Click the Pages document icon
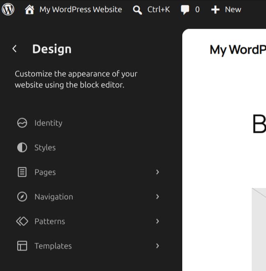The height and width of the screenshot is (271, 266). pyautogui.click(x=22, y=172)
